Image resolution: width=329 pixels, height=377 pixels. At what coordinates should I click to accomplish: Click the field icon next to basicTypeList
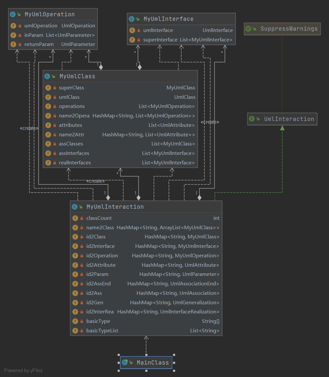[x=75, y=331]
